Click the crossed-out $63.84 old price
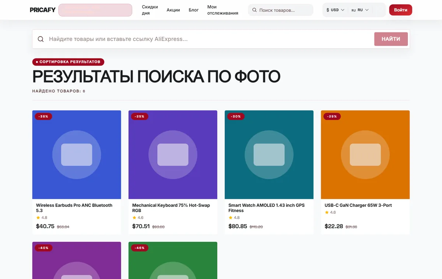The width and height of the screenshot is (442, 279). (x=63, y=227)
